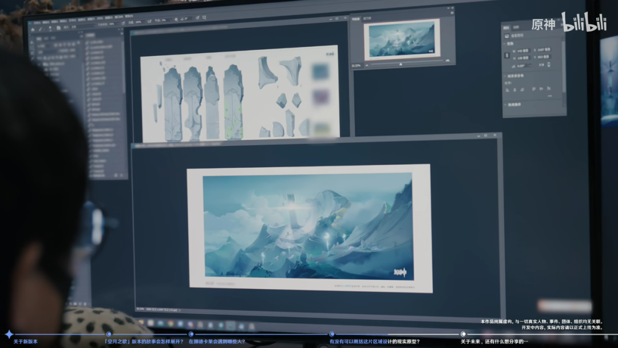Click the Navigator 33.33% zoom field

pos(356,65)
